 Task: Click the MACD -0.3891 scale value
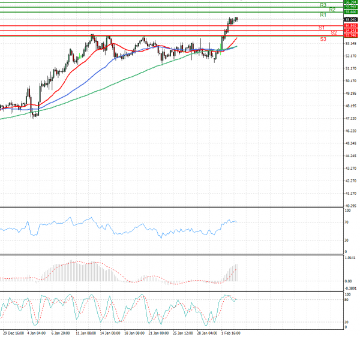[x=351, y=288]
